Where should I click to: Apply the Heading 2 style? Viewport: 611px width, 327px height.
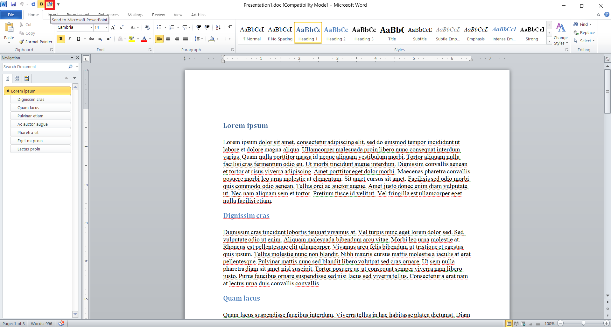pos(336,33)
